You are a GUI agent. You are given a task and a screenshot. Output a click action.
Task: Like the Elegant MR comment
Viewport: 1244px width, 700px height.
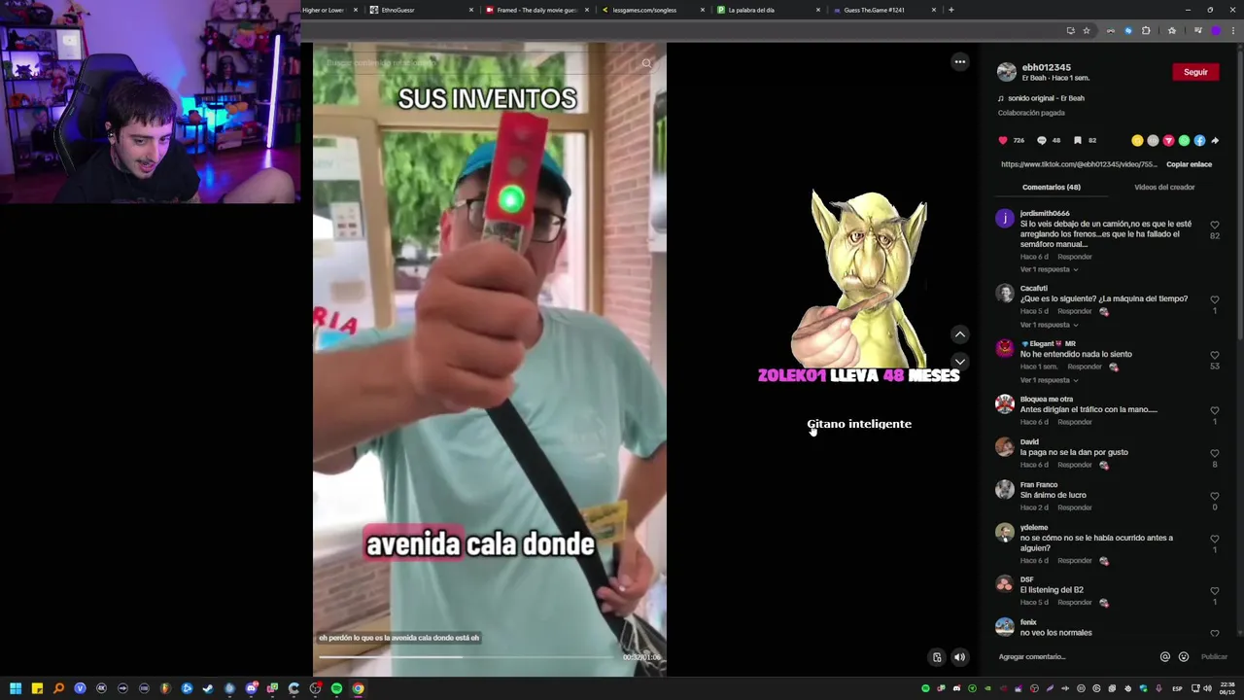tap(1215, 355)
